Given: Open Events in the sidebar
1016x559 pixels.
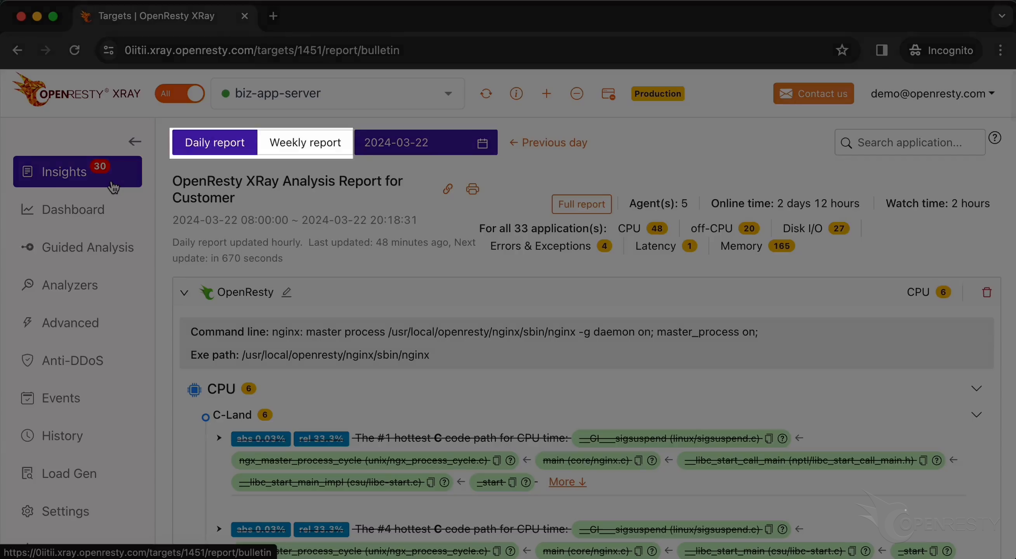Looking at the screenshot, I should 50,398.
